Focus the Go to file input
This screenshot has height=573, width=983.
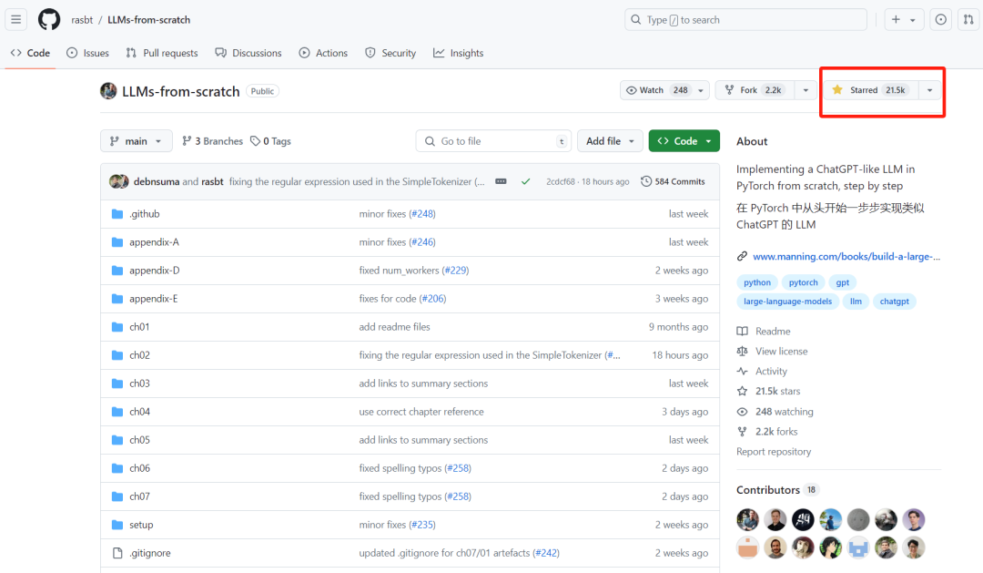click(493, 141)
